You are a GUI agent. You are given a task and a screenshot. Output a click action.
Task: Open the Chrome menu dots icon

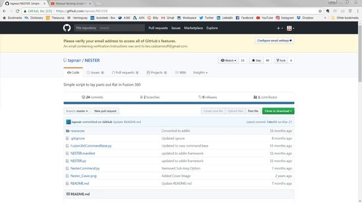coord(358,11)
